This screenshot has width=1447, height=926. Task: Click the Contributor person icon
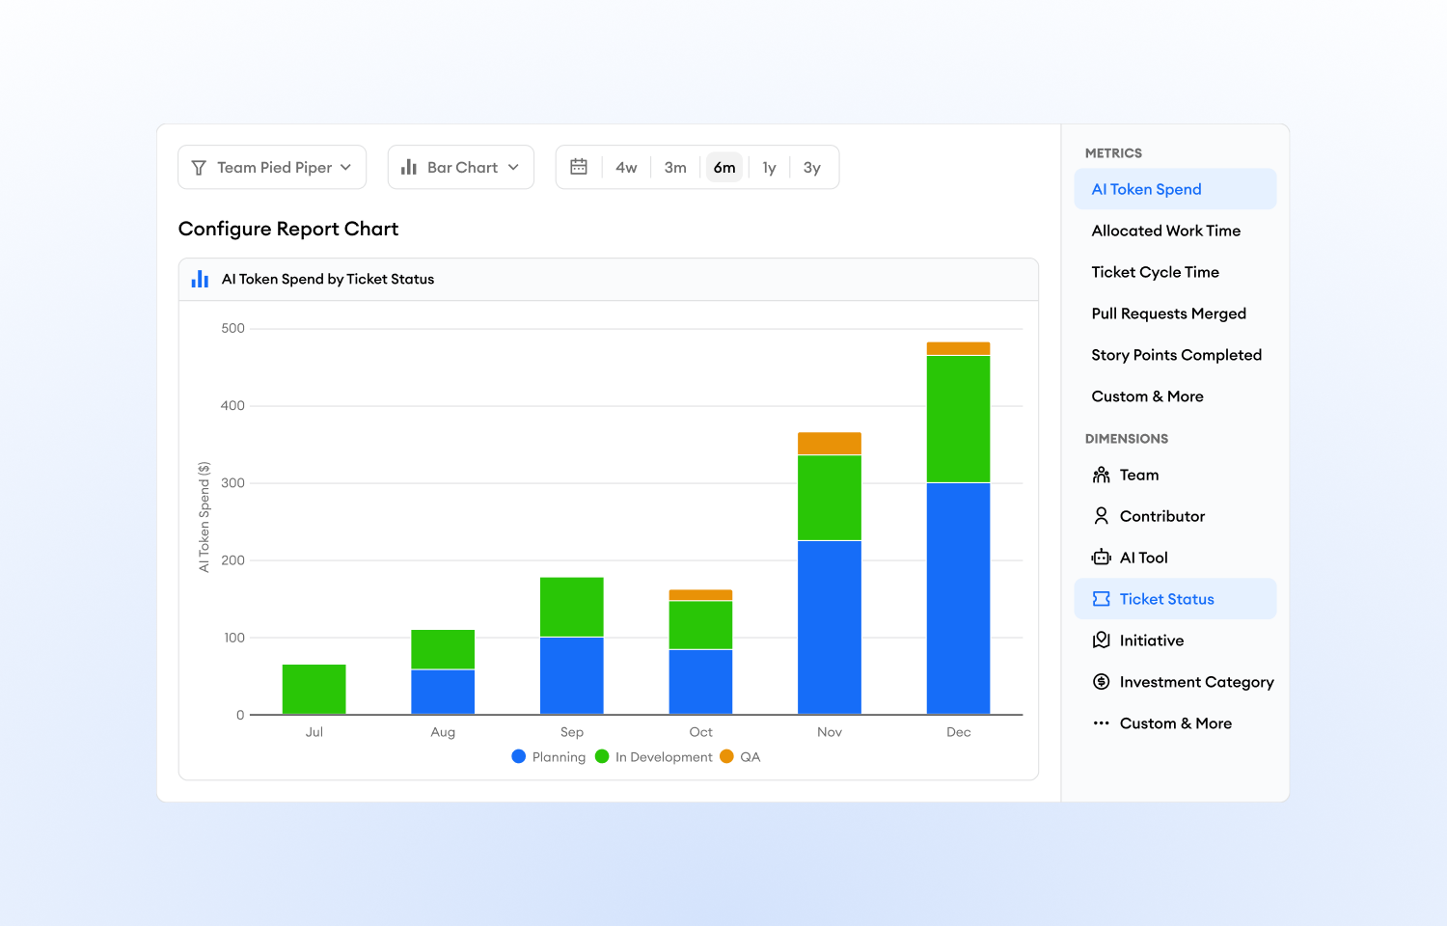tap(1102, 516)
